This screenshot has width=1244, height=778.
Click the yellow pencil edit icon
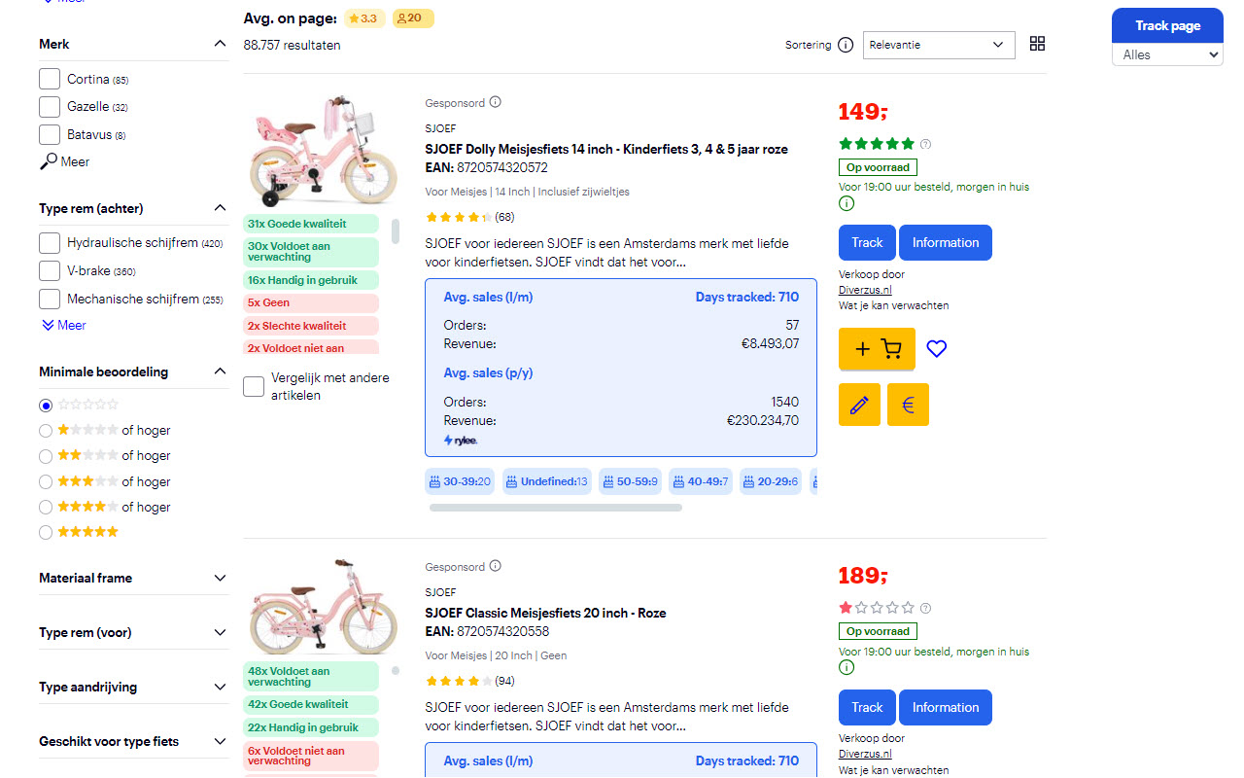point(859,405)
